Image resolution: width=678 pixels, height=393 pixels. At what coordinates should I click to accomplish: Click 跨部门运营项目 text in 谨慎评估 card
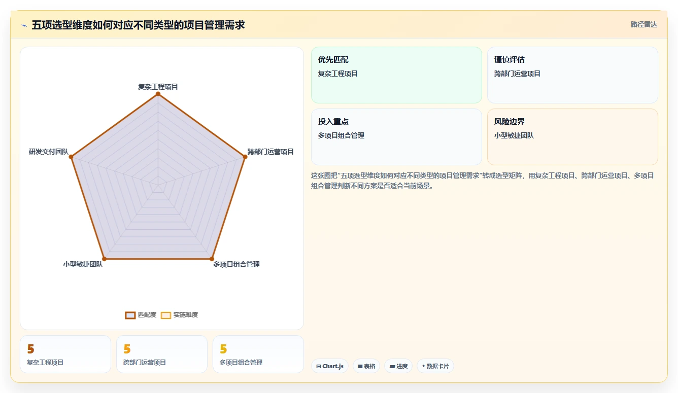click(517, 74)
